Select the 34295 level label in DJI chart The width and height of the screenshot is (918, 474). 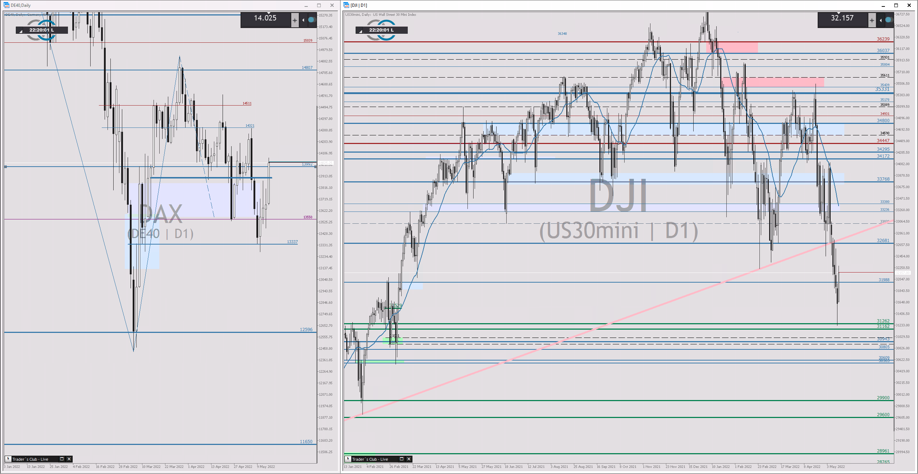tap(883, 149)
